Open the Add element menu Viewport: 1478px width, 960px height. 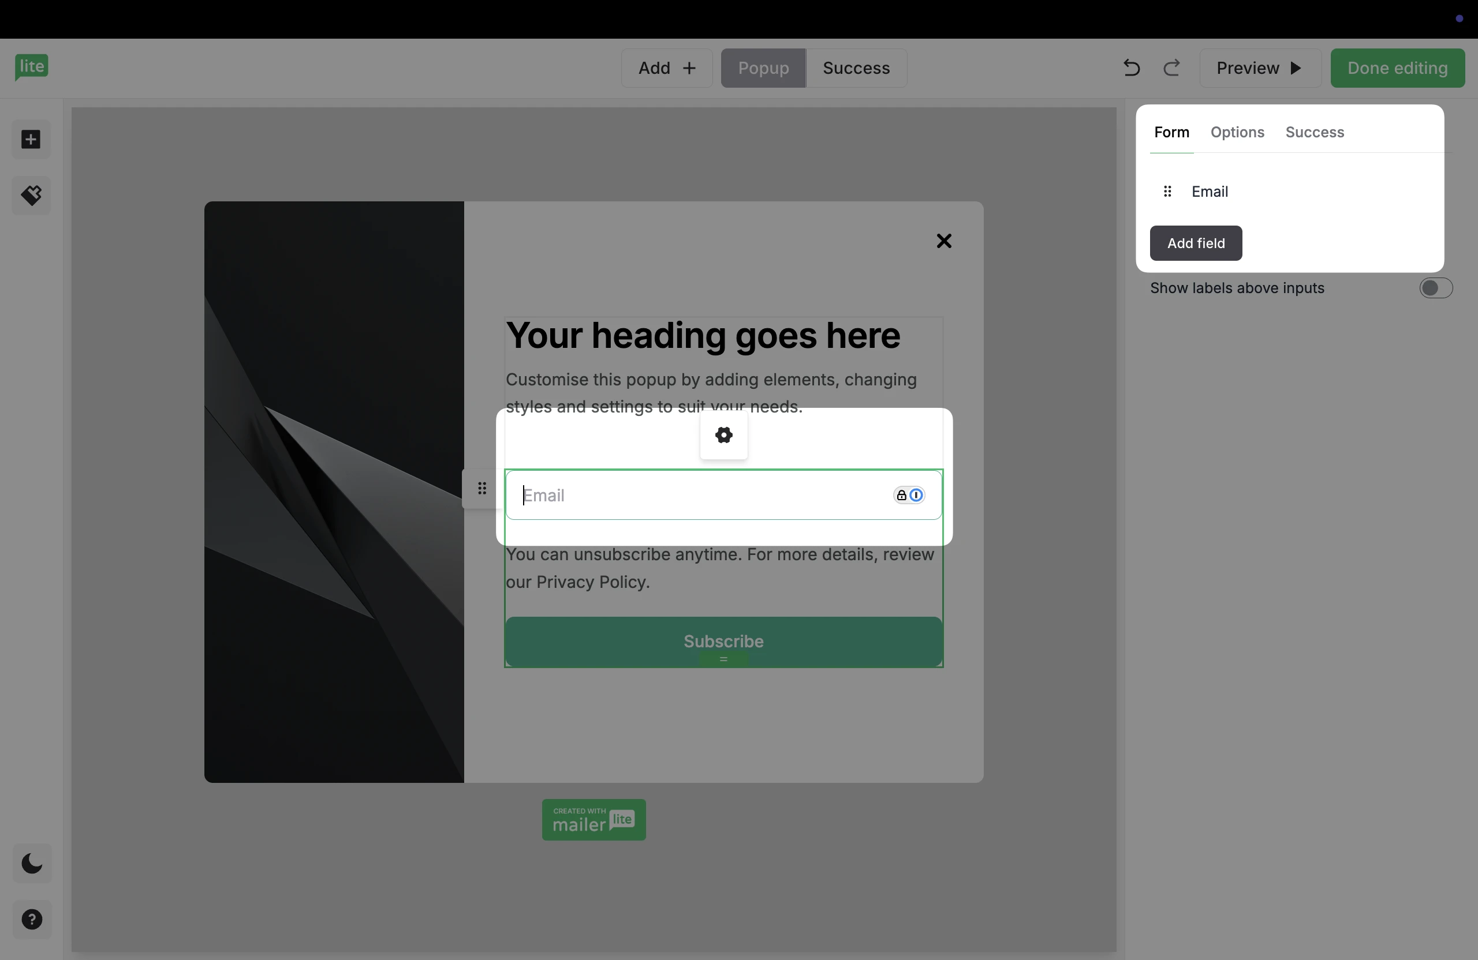click(x=666, y=67)
